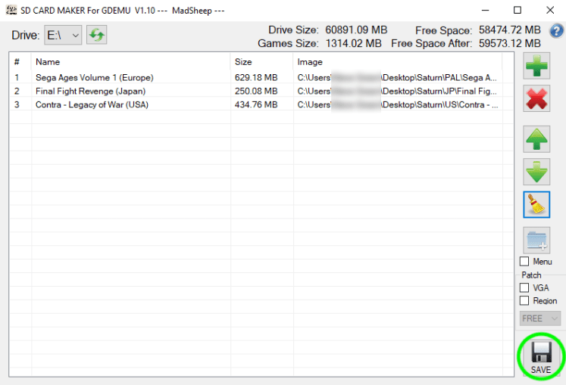
Task: Open the Drive E:\ dropdown
Action: click(x=63, y=35)
